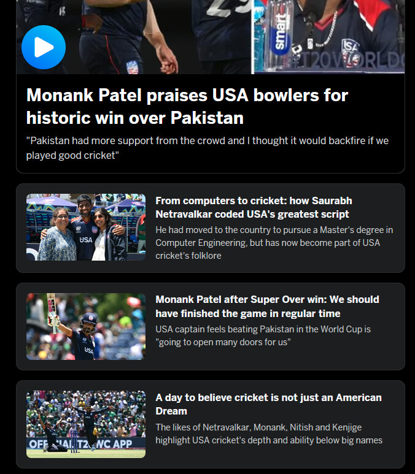Open 'Monank Patel after Super Over win' headline
This screenshot has width=415, height=474.
pyautogui.click(x=267, y=306)
